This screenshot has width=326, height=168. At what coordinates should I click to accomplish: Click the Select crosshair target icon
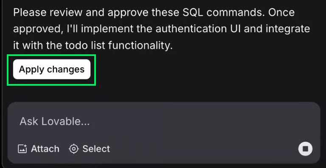click(73, 149)
